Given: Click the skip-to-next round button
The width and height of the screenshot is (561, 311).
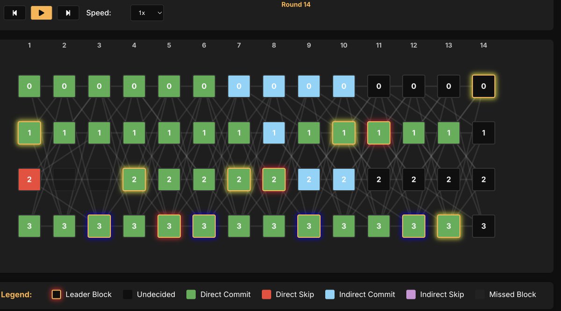Looking at the screenshot, I should 68,13.
